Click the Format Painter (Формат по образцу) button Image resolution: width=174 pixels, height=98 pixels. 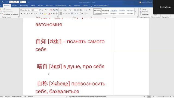click(11, 14)
